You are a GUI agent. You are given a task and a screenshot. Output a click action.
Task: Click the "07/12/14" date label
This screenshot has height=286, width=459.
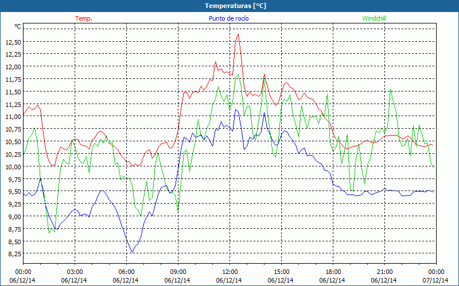point(435,280)
